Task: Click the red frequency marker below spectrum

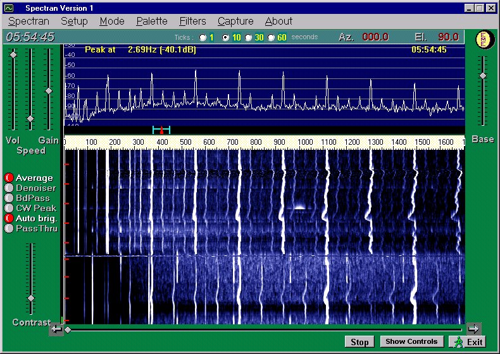Action: point(161,130)
